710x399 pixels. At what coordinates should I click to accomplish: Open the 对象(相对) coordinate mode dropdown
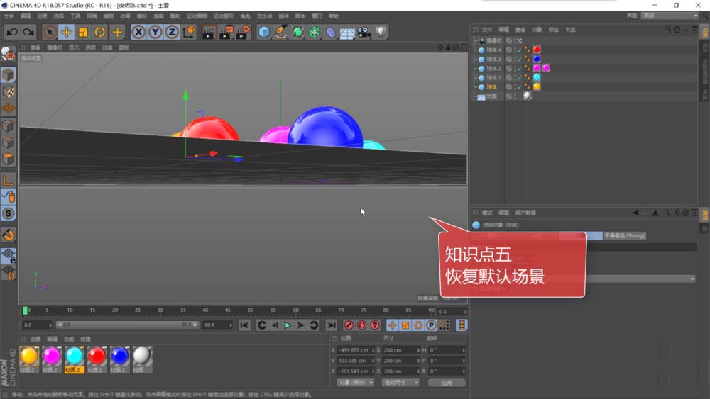point(356,383)
